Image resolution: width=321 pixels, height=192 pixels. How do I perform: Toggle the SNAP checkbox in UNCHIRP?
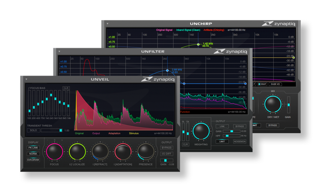click(259, 84)
